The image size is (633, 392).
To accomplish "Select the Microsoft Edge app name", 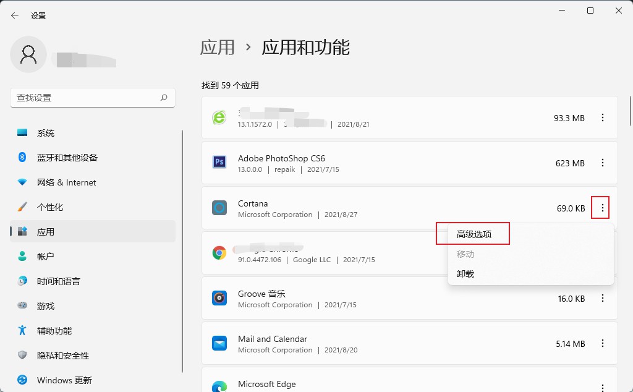I will (267, 384).
